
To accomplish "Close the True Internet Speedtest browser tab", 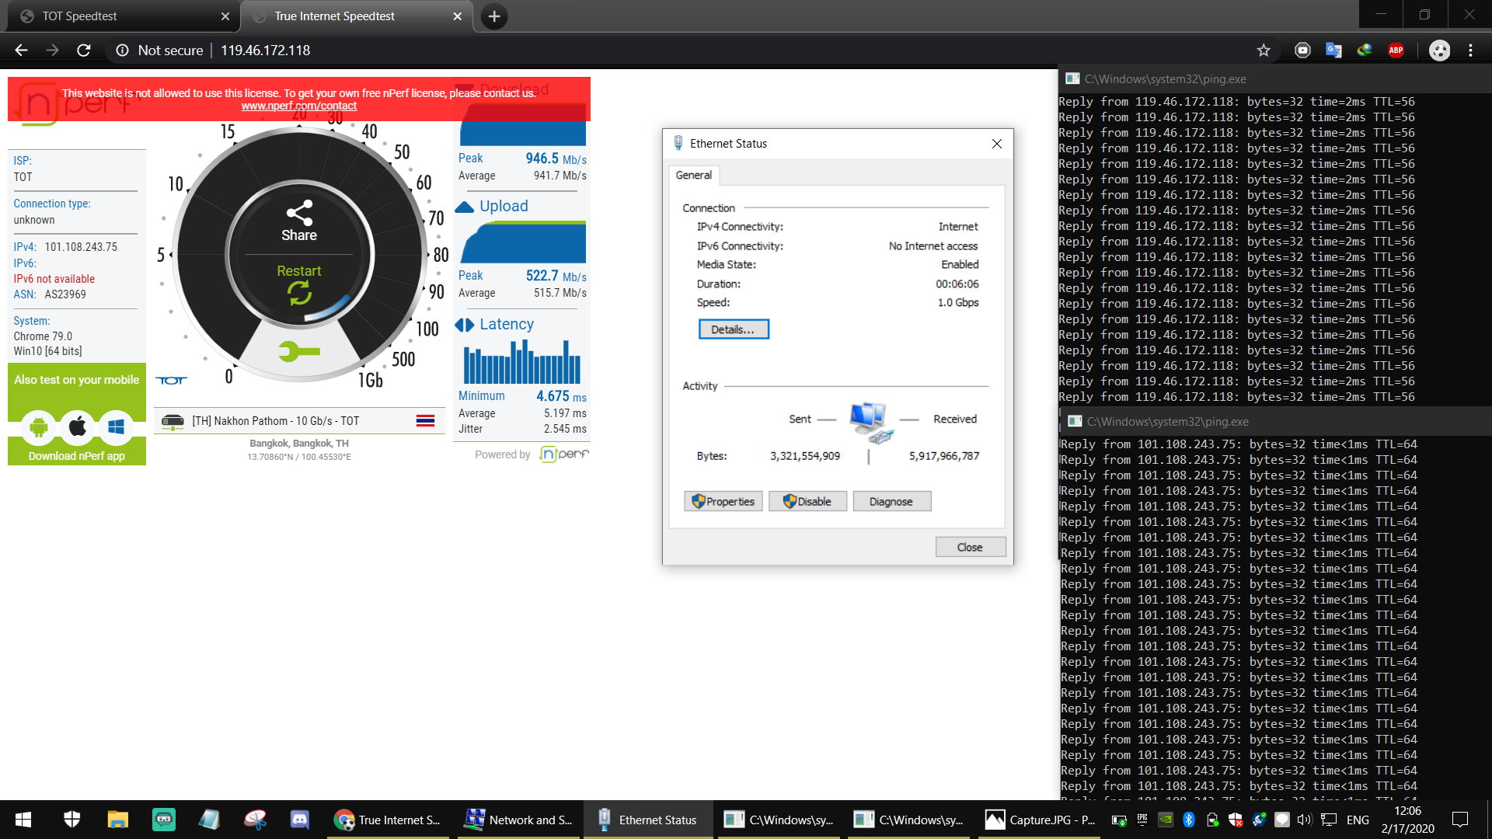I will coord(457,16).
